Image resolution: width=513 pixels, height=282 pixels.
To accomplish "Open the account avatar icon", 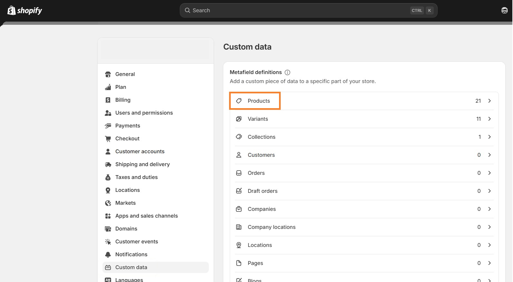I will coord(504,10).
